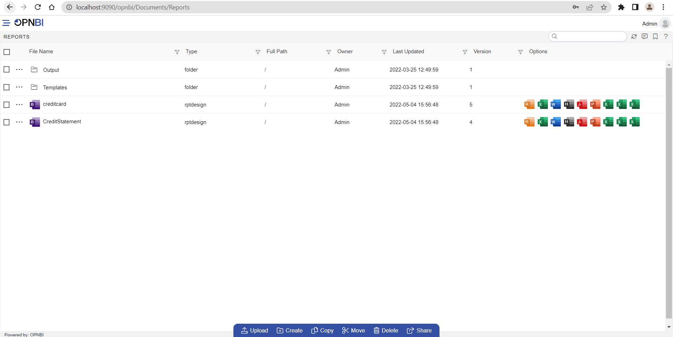
Task: Open the three-dot menu for CreditStatement
Action: pos(19,122)
